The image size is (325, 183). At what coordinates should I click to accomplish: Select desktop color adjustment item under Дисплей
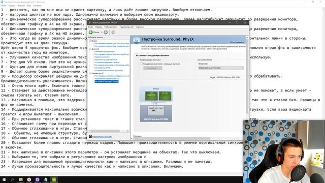[112, 54]
